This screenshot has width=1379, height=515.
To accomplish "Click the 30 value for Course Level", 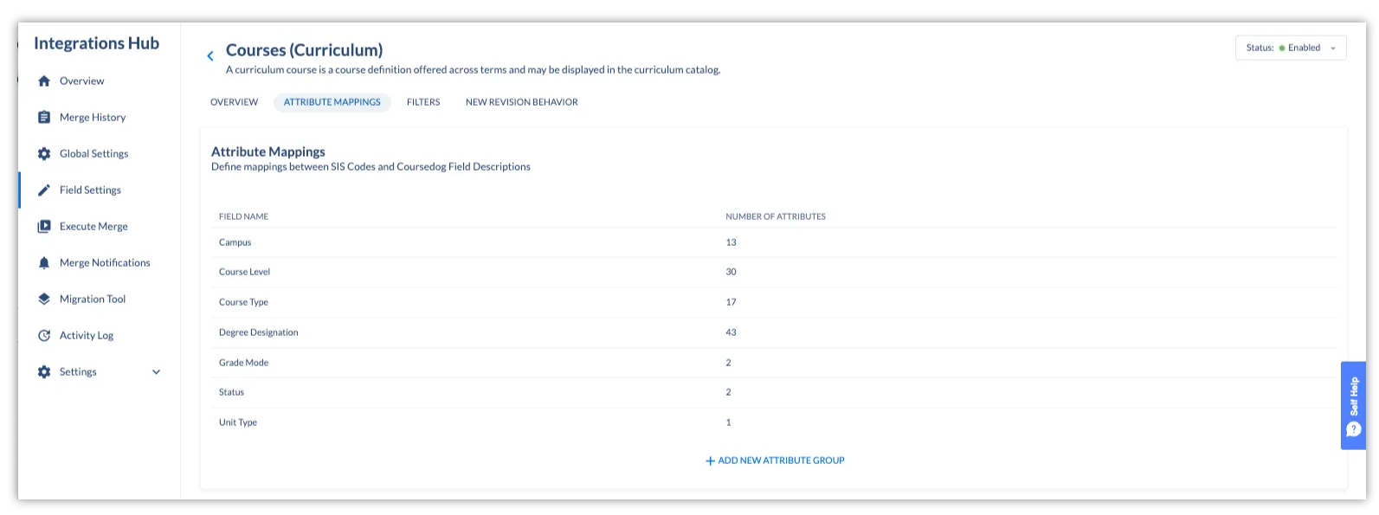I will point(731,272).
